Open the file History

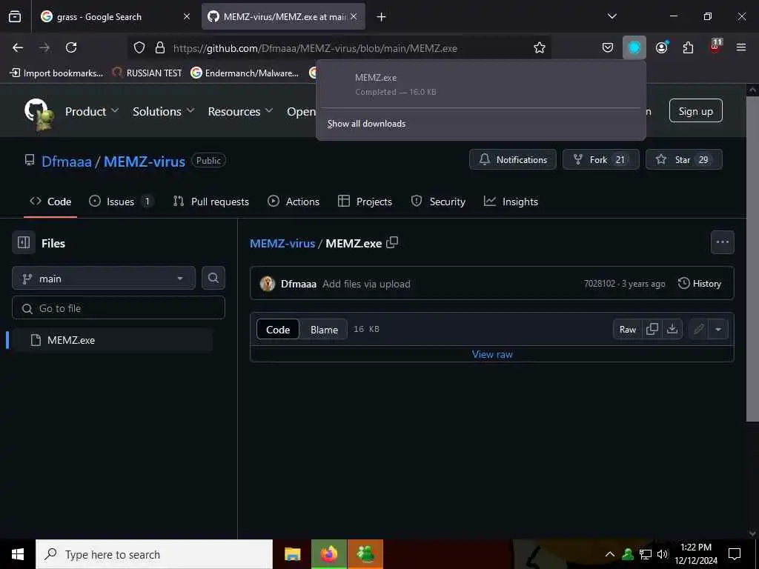[700, 284]
